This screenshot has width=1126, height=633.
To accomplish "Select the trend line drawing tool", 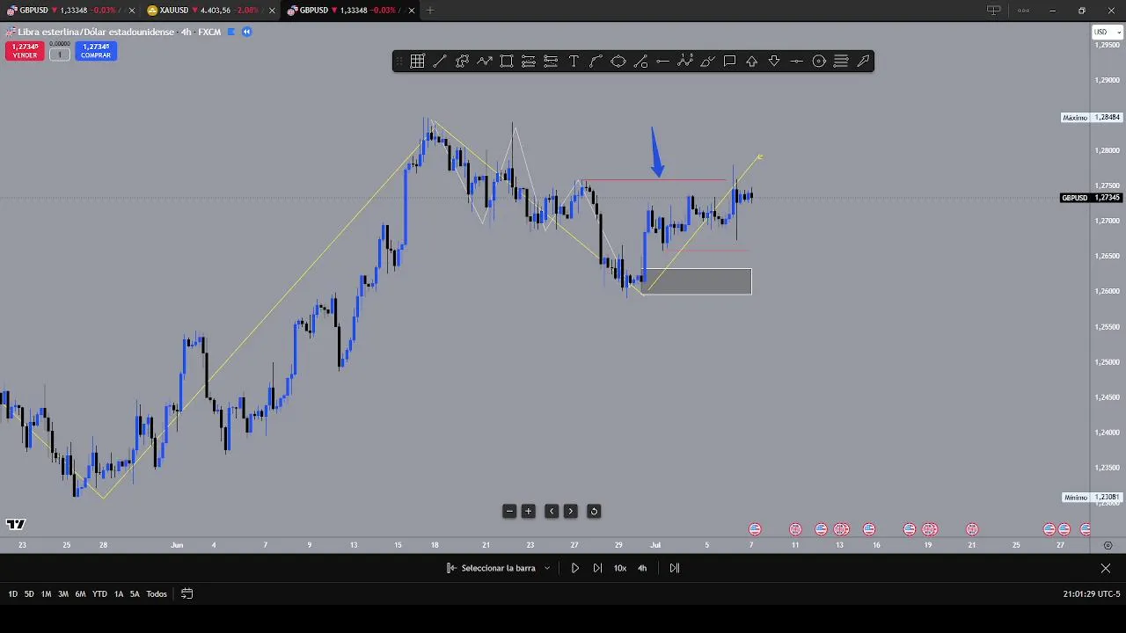I will 440,62.
